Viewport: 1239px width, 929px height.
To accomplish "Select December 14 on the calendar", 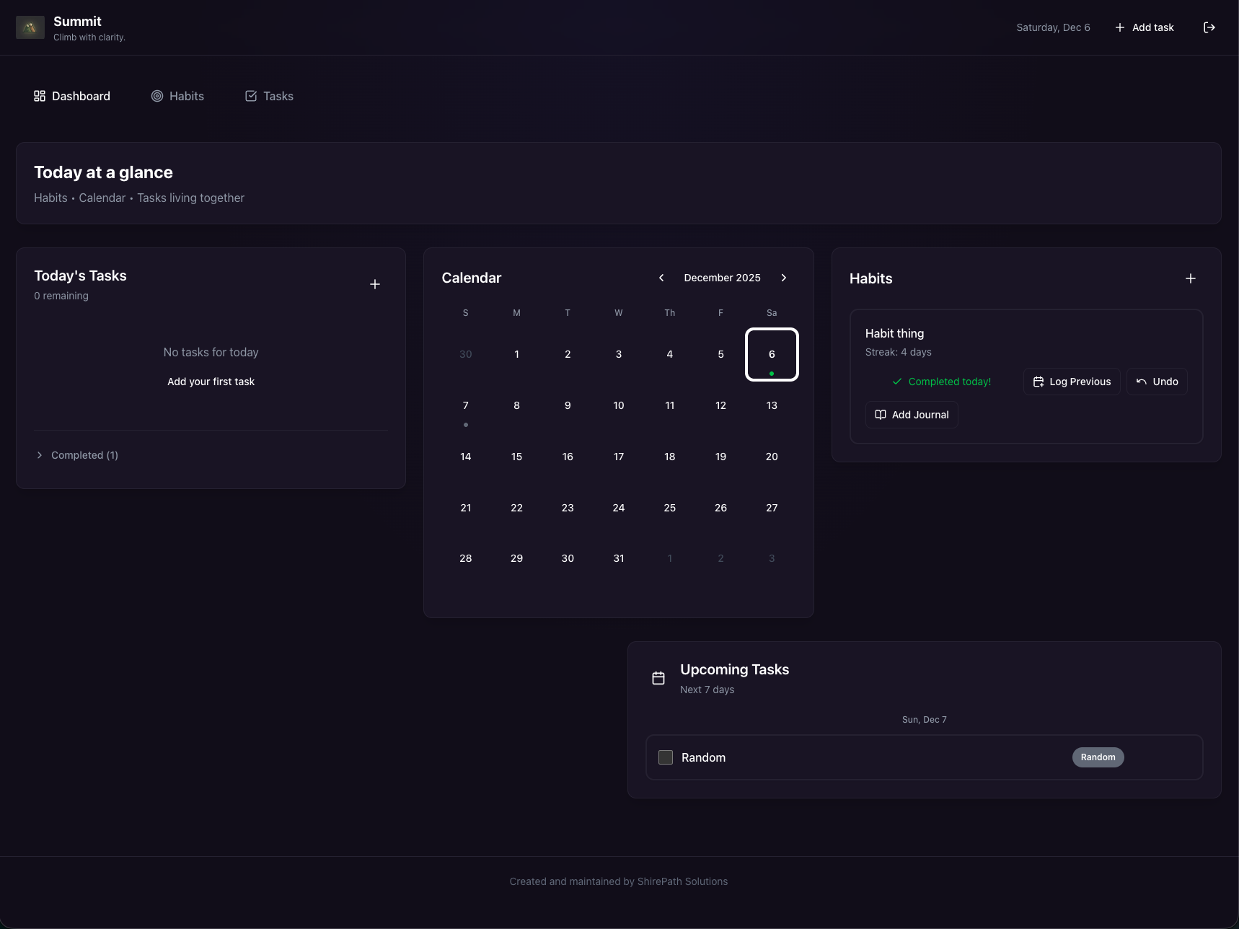I will coord(465,456).
